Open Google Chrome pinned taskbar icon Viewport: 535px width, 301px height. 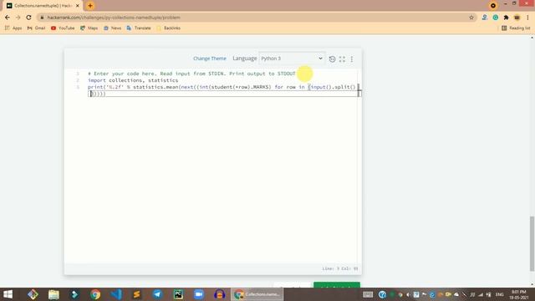pyautogui.click(x=95, y=294)
